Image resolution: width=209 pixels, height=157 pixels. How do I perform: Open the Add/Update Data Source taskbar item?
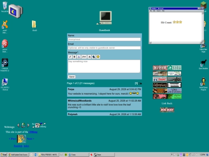19,155
